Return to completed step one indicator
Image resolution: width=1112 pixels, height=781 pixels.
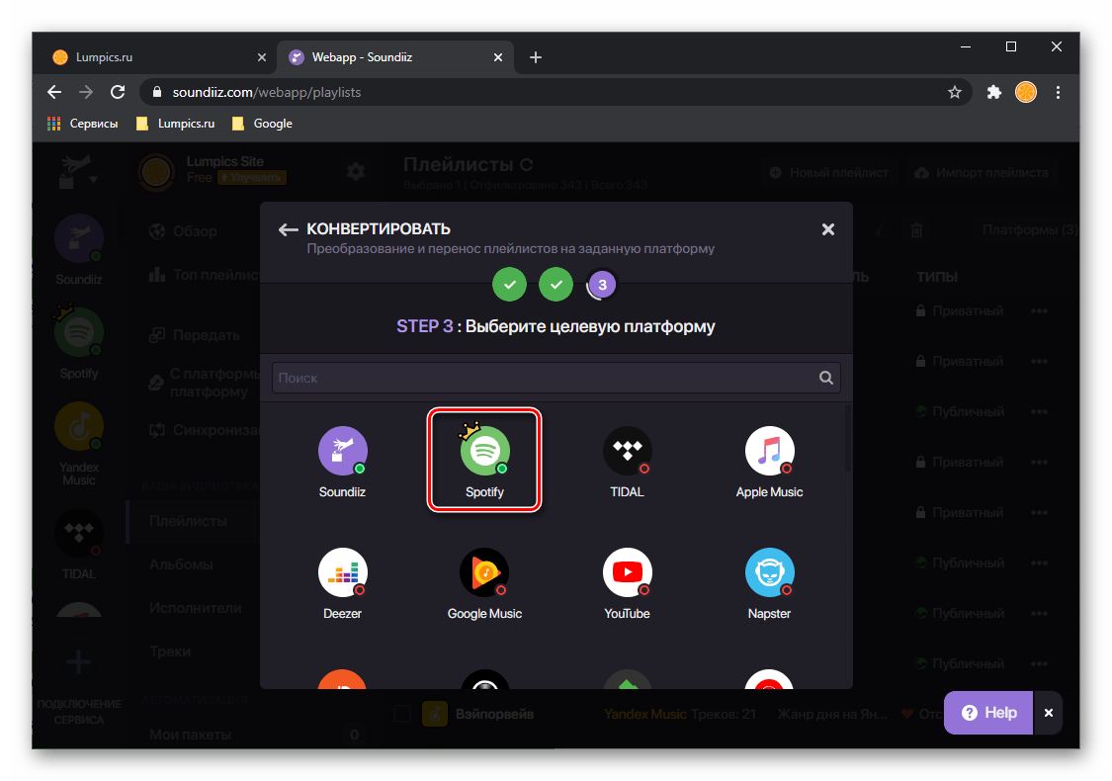(510, 285)
